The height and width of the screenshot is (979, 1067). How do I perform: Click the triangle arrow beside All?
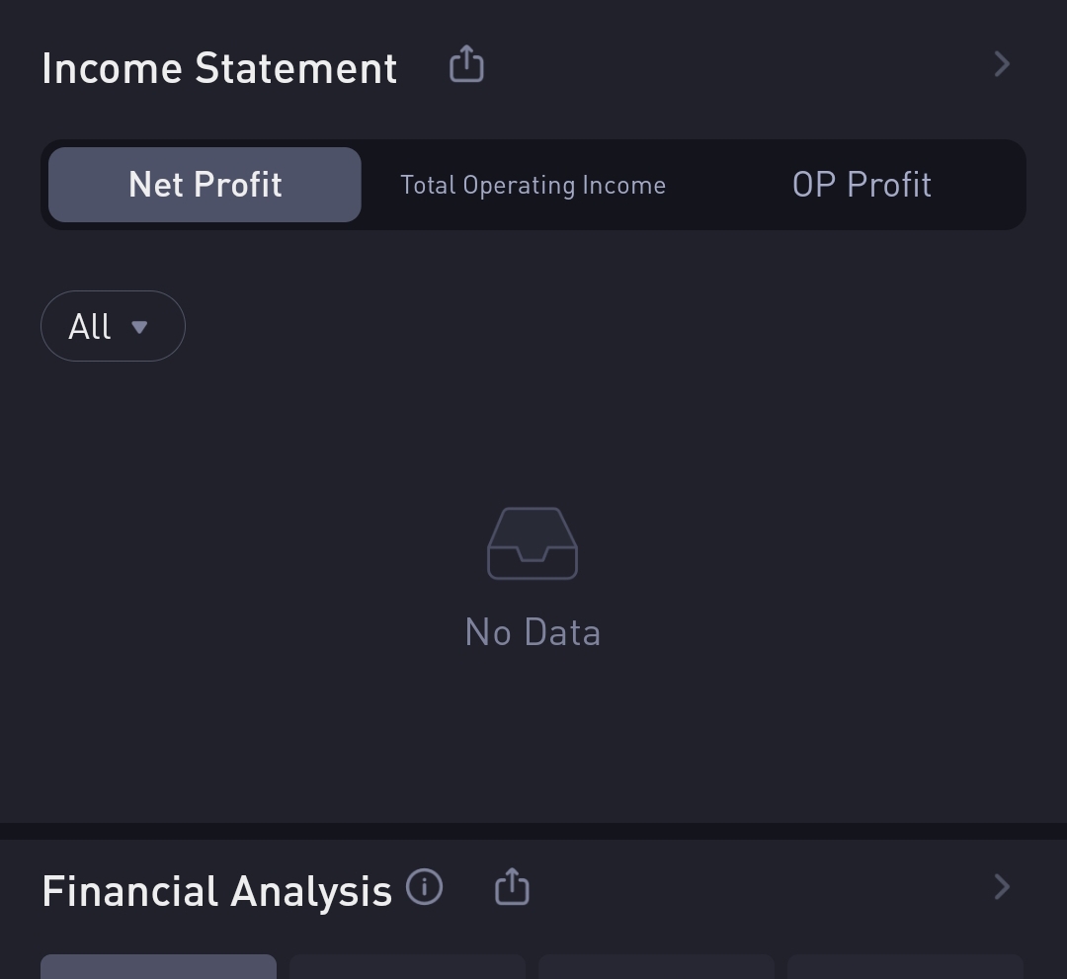pyautogui.click(x=139, y=328)
